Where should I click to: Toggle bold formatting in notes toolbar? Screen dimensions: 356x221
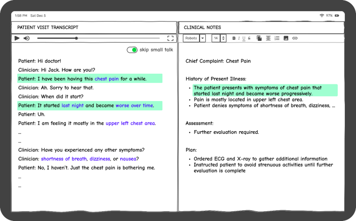(234, 38)
